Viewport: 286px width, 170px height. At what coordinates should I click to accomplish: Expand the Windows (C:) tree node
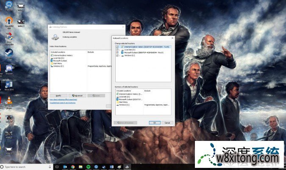120,55
